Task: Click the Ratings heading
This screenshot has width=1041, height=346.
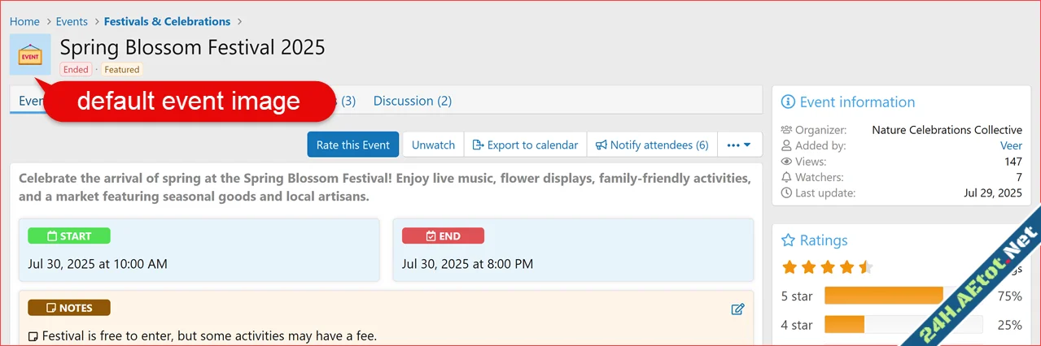Action: point(824,240)
